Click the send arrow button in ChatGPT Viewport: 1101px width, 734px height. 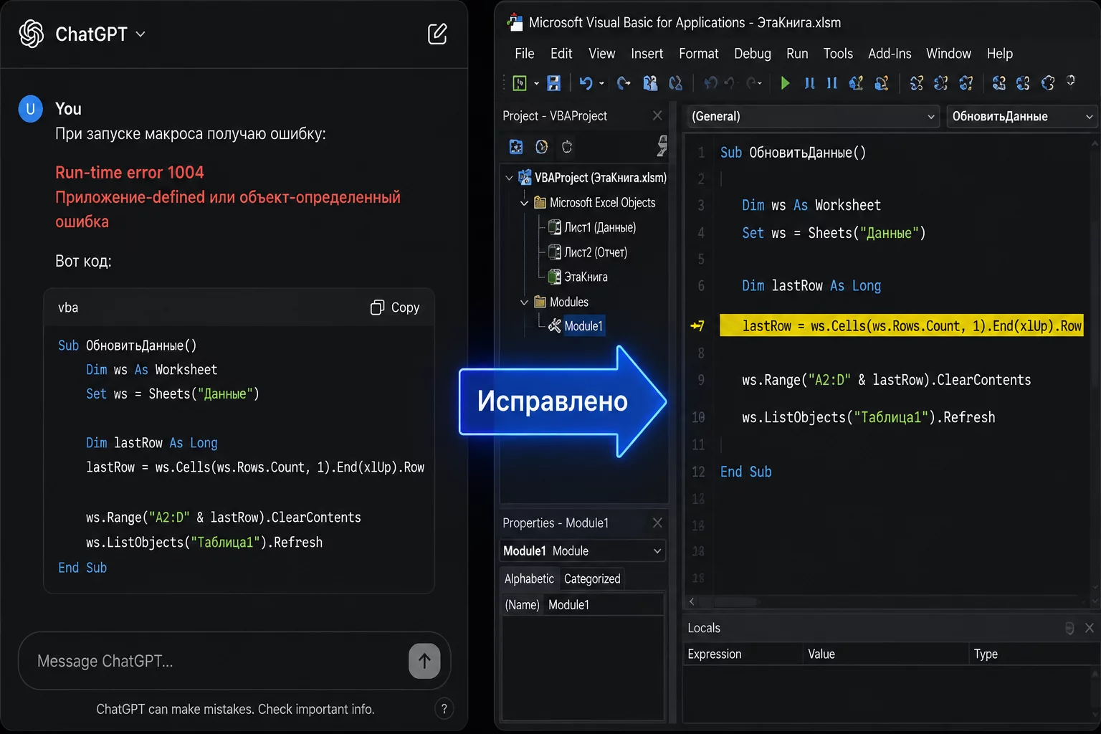(424, 661)
